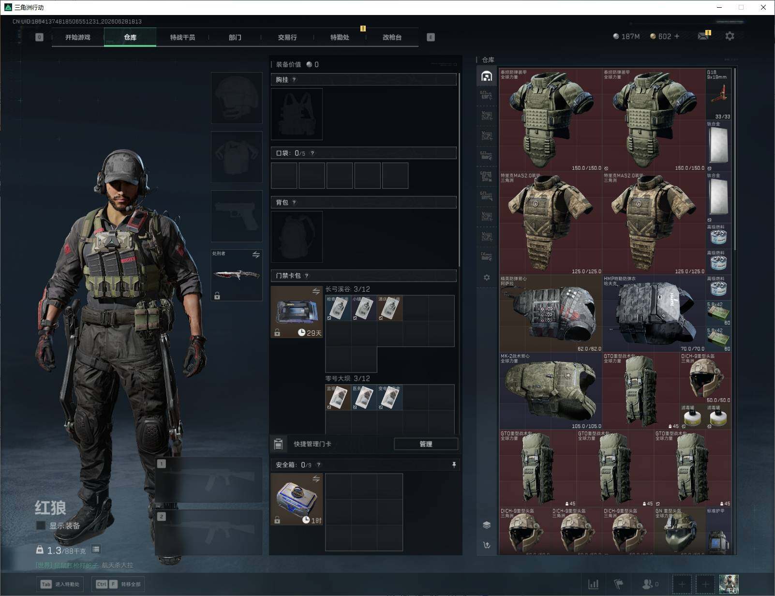
Task: Open help for 安全箱
Action: [318, 465]
